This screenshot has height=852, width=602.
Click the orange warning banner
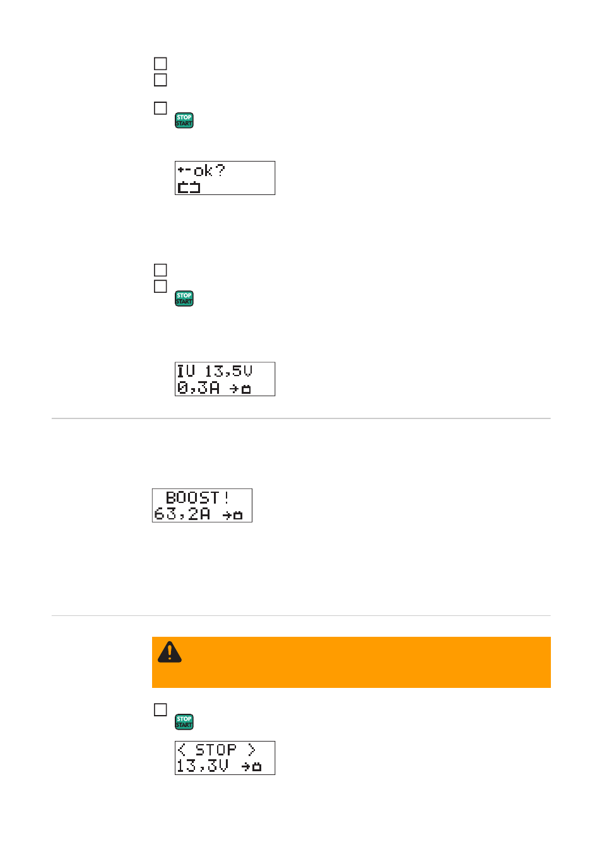point(351,662)
